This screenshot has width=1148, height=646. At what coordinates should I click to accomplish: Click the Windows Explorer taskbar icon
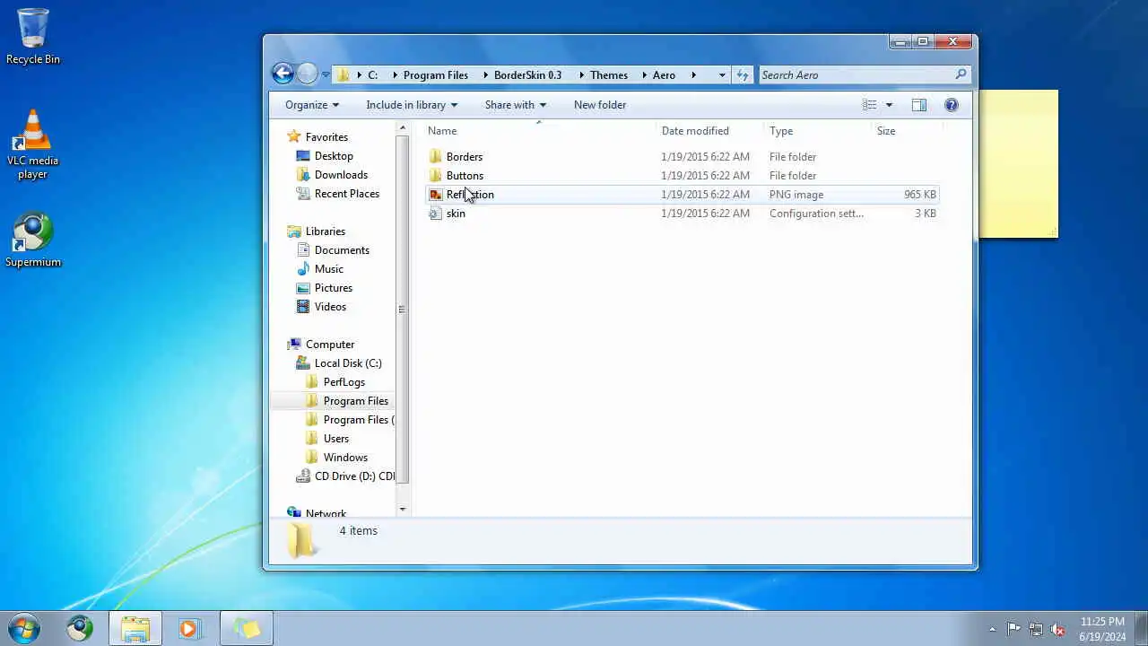(135, 629)
